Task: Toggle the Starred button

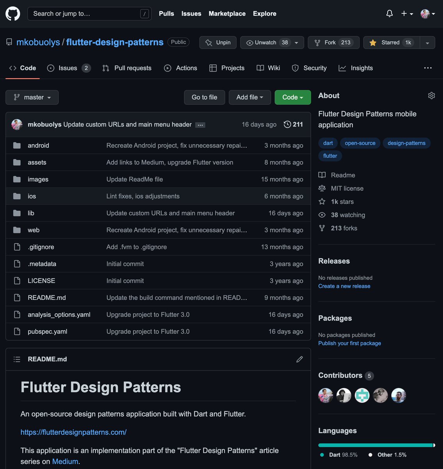Action: click(x=391, y=43)
